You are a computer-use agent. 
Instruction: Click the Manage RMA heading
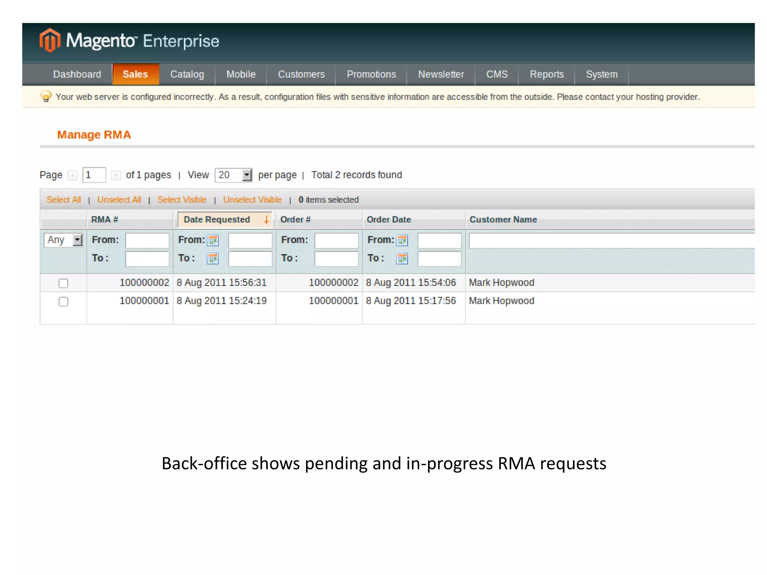coord(94,135)
